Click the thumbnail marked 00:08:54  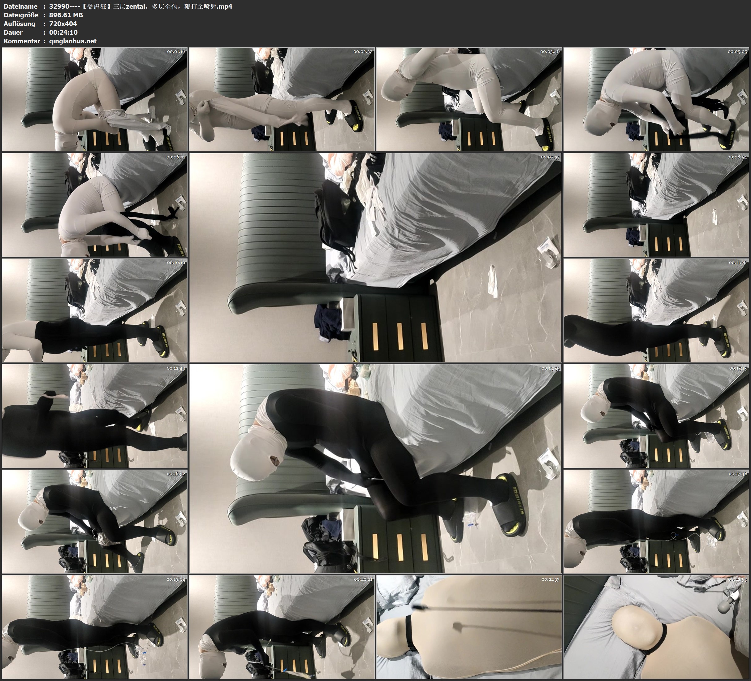pos(656,205)
